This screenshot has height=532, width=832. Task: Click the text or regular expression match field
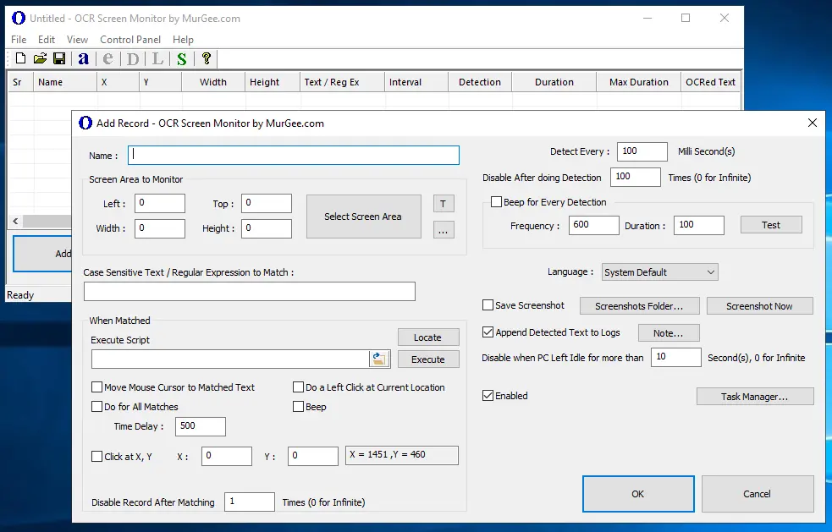(250, 291)
